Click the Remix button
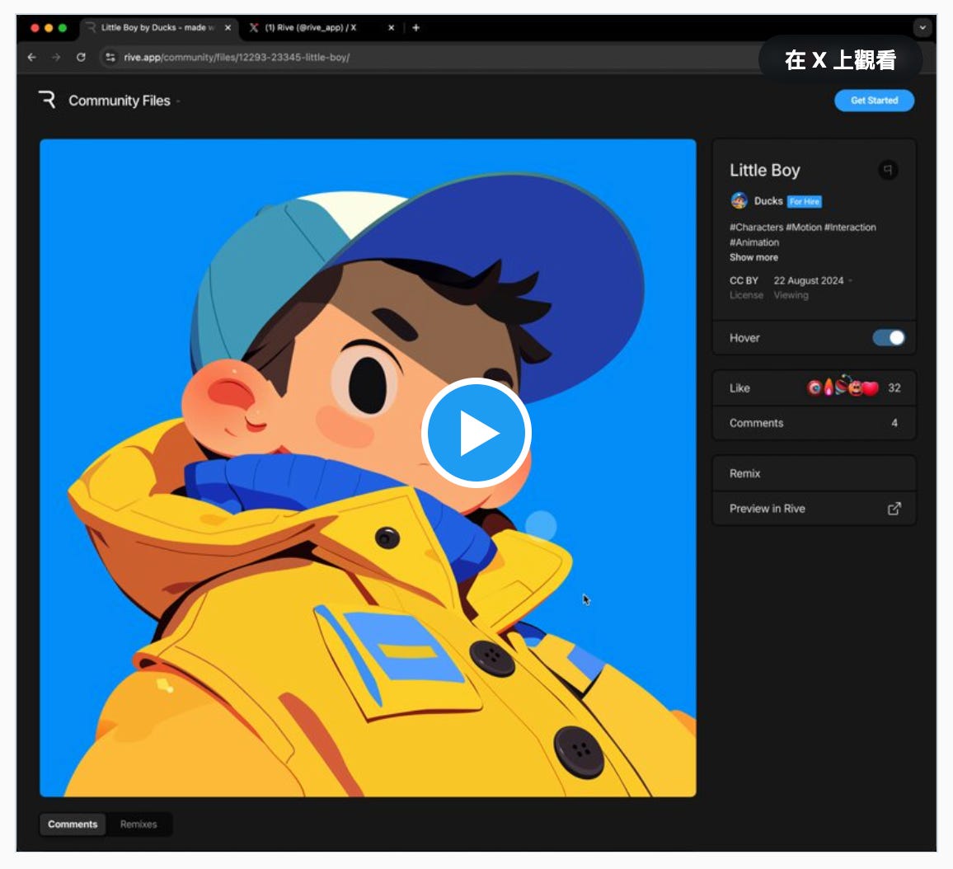The image size is (953, 869). (x=814, y=474)
